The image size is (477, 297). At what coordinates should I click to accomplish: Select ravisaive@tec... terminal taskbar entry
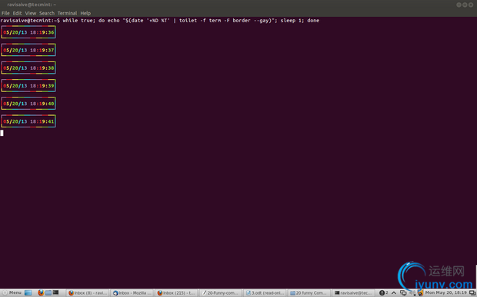click(x=353, y=292)
